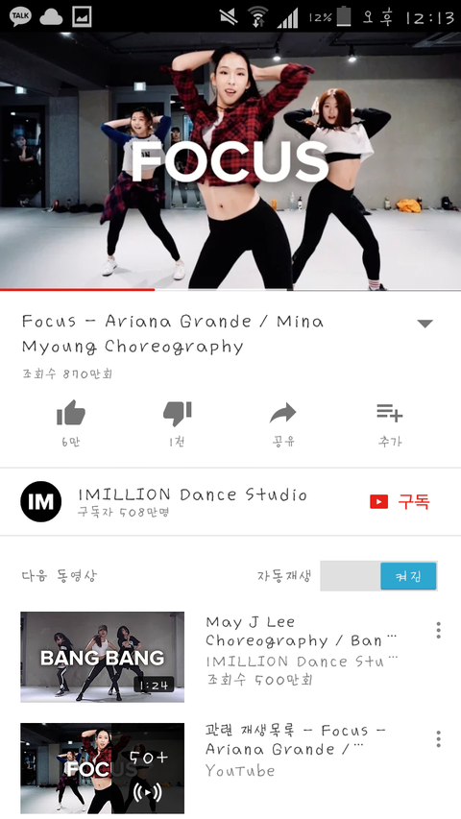The height and width of the screenshot is (819, 461).
Task: Expand the video description arrow
Action: tap(425, 324)
